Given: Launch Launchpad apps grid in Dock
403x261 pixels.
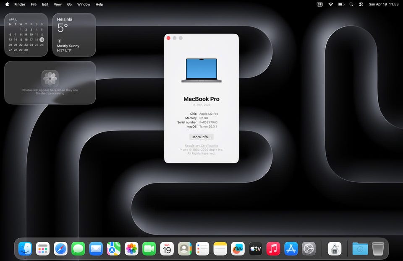Looking at the screenshot, I should pos(43,248).
